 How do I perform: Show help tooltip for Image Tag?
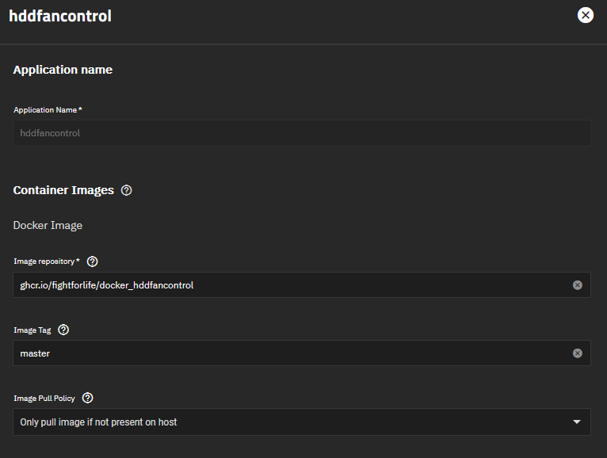coord(63,330)
